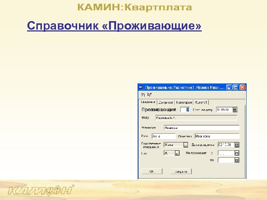Click the history toolbar icon under title bar
This screenshot has height=200, width=267.
point(143,95)
